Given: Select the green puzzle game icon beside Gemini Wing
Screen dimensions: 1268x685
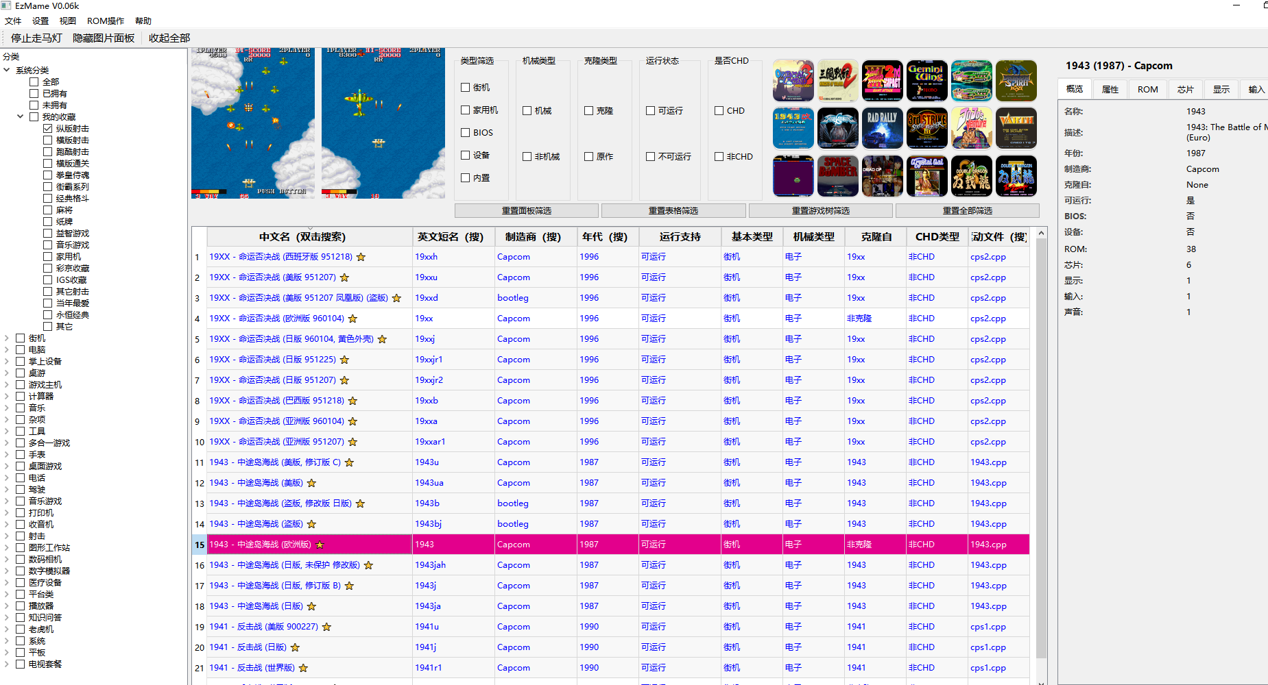Looking at the screenshot, I should coord(972,81).
